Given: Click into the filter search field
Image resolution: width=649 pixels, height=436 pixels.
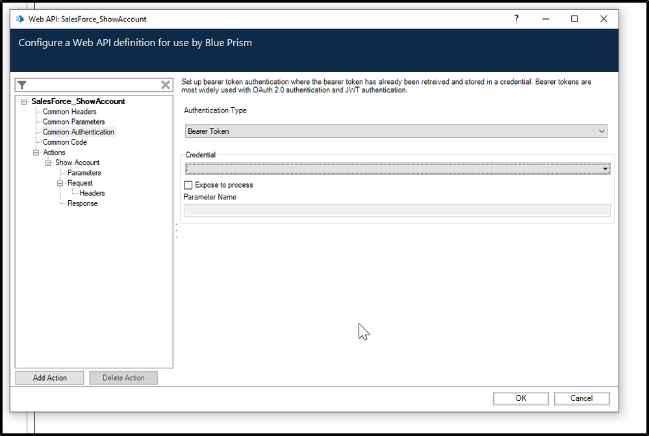Looking at the screenshot, I should (93, 85).
